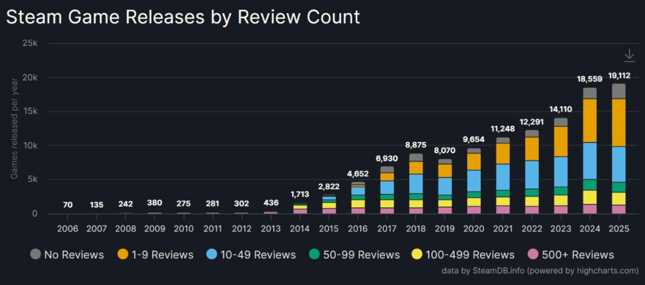The image size is (645, 285).
Task: Click the 2023 bar's orange 1-9 Reviews segment
Action: tap(561, 141)
